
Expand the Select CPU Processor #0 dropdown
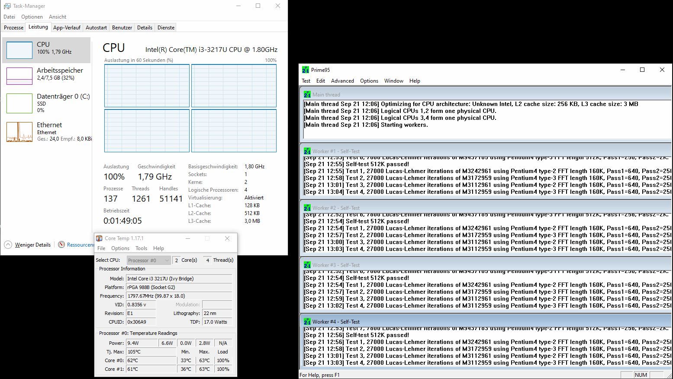[148, 260]
